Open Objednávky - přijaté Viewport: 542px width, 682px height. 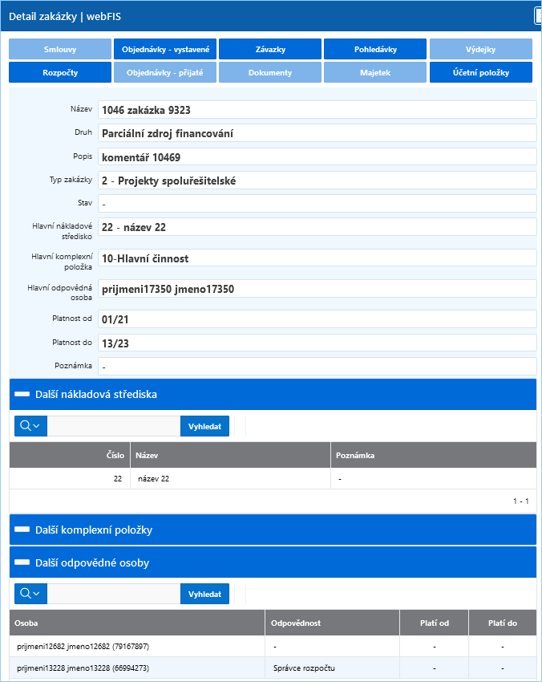[165, 72]
